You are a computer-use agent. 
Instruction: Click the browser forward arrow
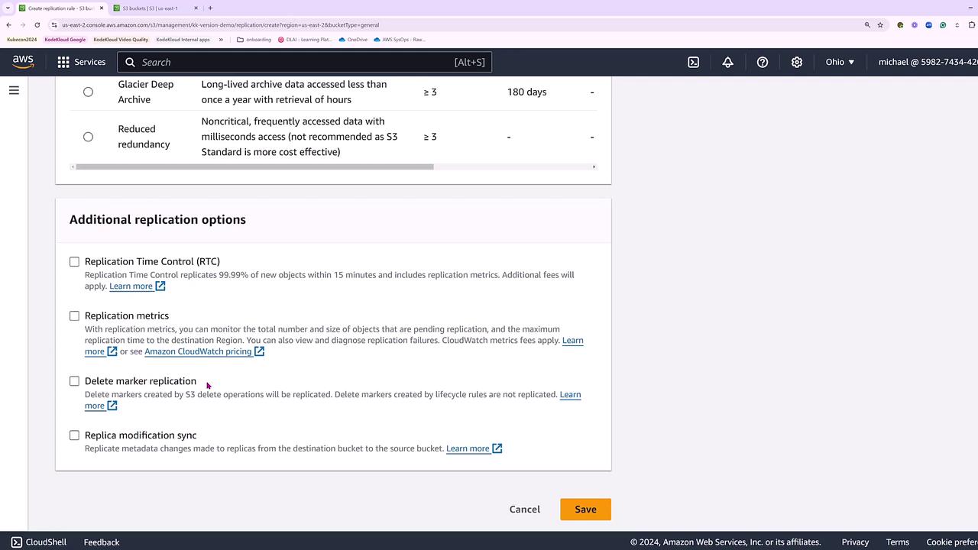point(23,24)
